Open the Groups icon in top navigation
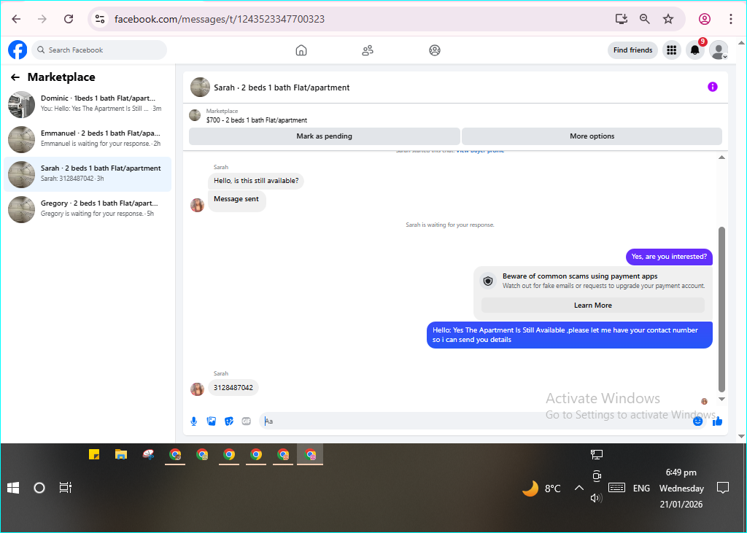This screenshot has height=533, width=747. 435,50
